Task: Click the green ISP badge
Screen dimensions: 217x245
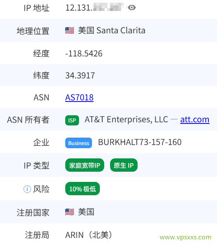Action: [72, 120]
